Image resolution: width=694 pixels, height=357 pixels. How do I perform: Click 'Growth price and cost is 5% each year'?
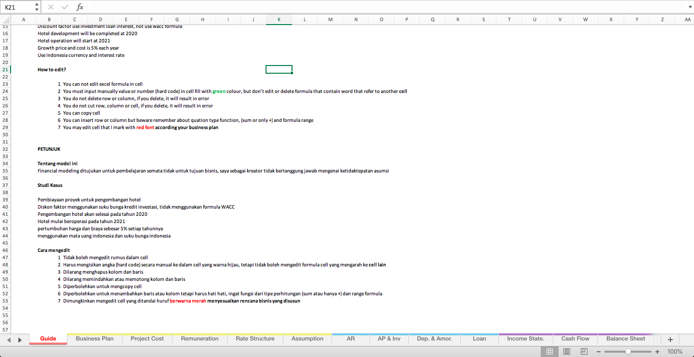coord(78,48)
